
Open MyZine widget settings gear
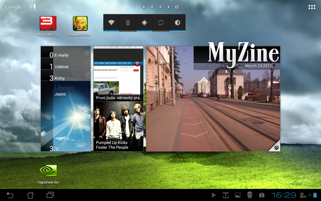pos(276,147)
